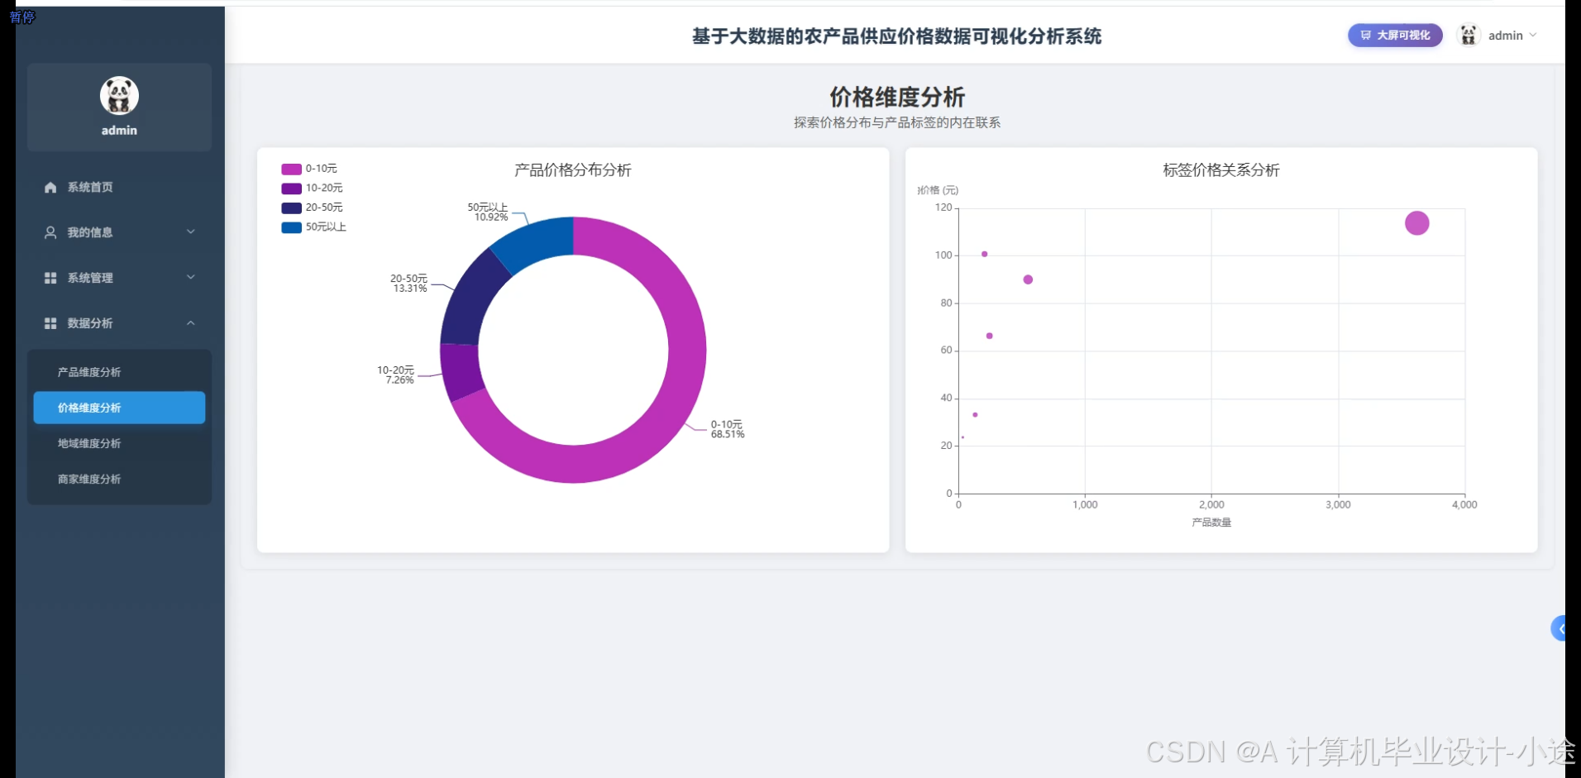Viewport: 1581px width, 778px height.
Task: Click the largest bubble in the scatter chart
Action: pos(1416,223)
